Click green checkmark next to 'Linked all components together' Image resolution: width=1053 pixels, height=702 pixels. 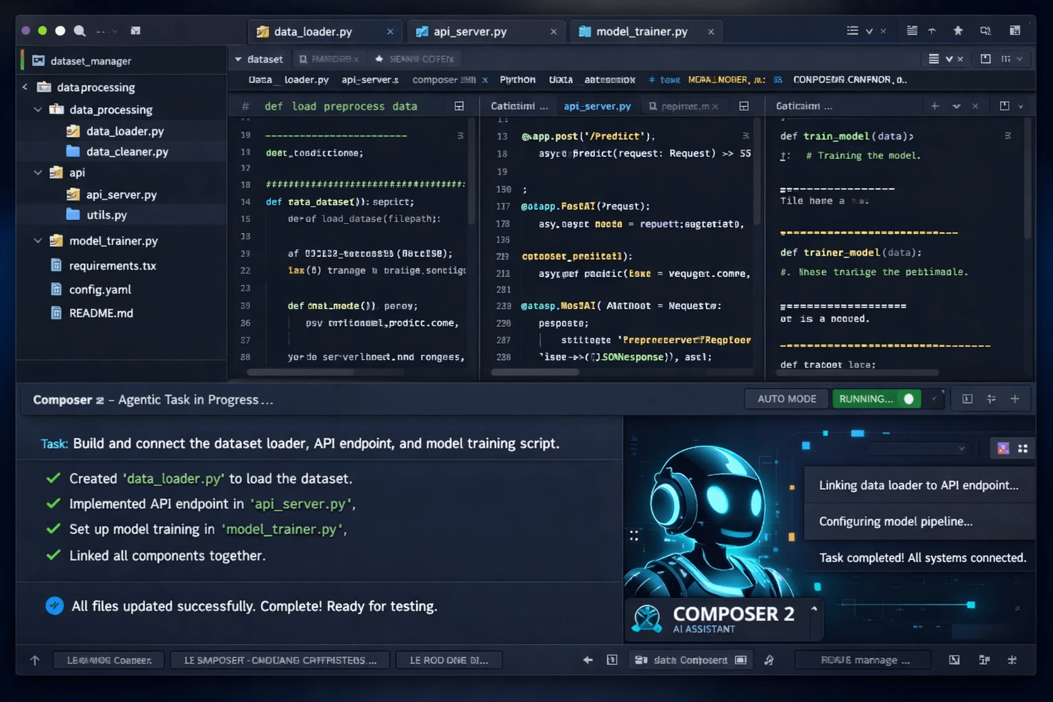(x=53, y=555)
